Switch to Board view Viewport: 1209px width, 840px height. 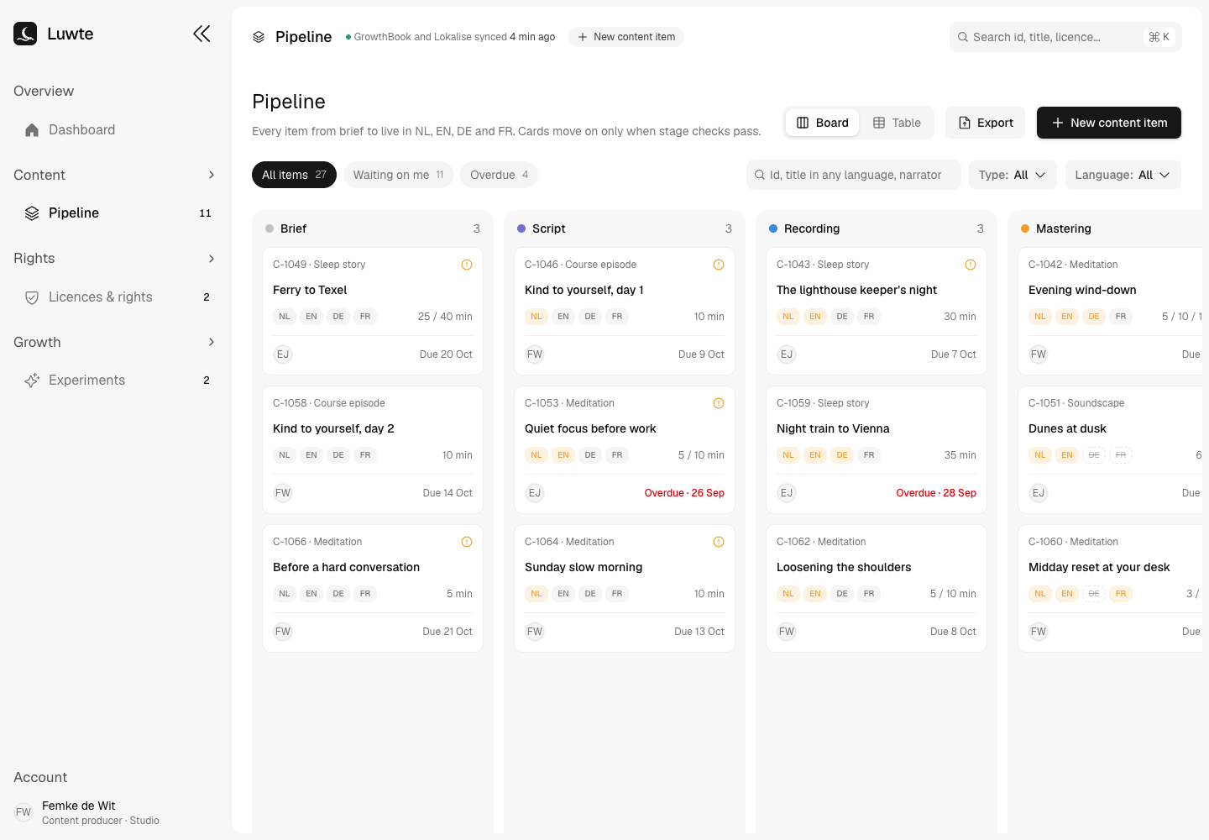point(823,123)
